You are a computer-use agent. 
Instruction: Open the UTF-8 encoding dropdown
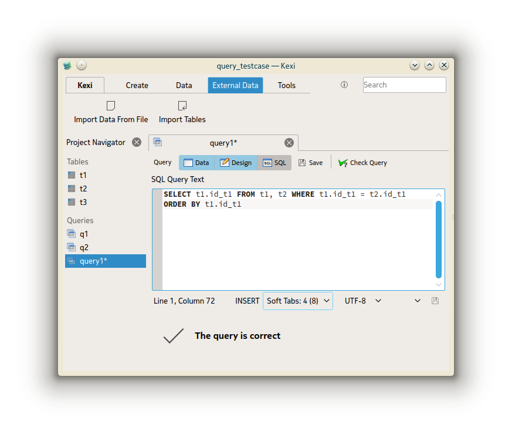click(x=363, y=301)
